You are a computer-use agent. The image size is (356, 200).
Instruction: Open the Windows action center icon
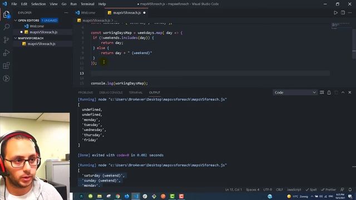coord(350,196)
